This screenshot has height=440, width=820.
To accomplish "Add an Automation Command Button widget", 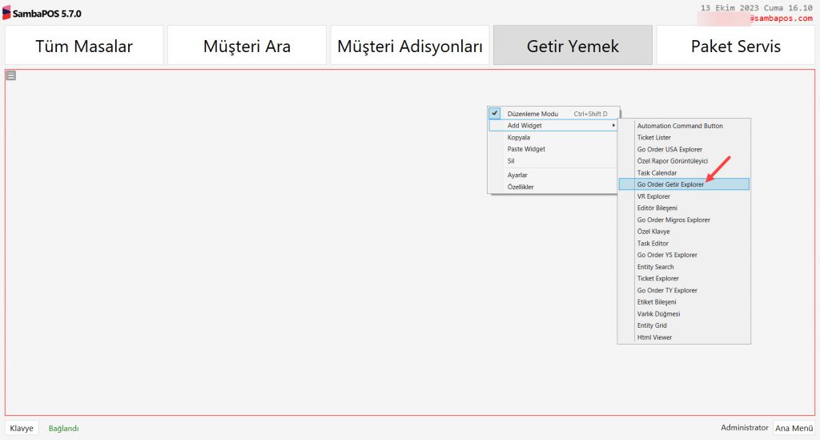I will [680, 126].
